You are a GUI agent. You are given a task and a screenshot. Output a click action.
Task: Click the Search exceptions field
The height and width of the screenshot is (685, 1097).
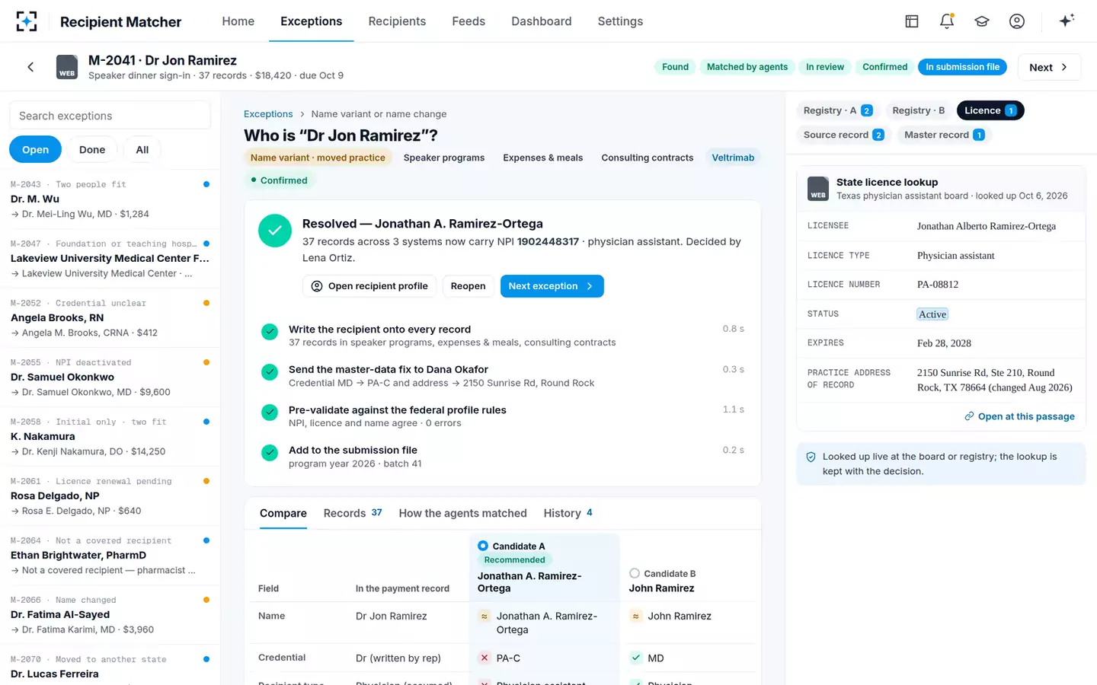tap(110, 116)
